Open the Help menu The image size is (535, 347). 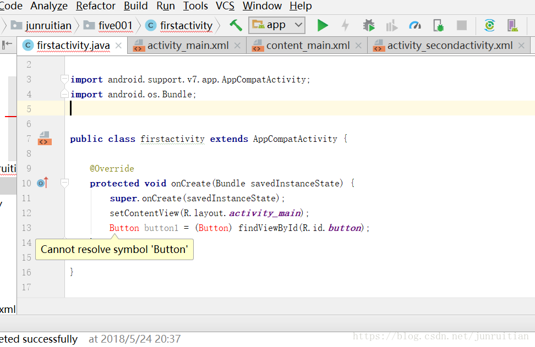(301, 6)
